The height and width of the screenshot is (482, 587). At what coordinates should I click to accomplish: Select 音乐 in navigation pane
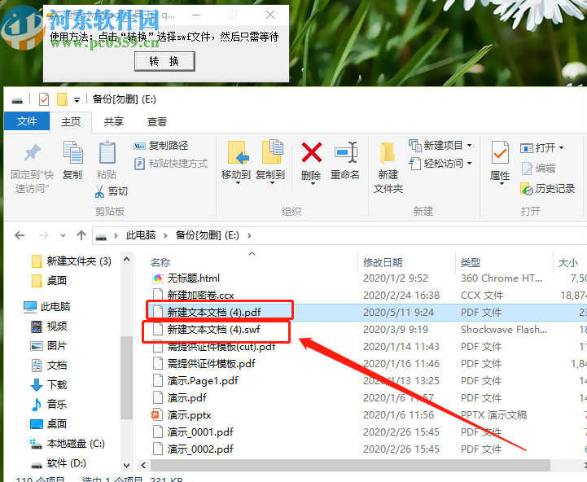coord(49,404)
